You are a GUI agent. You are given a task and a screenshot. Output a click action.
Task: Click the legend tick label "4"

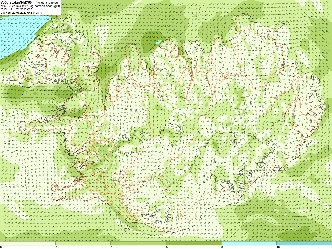pyautogui.click(x=111, y=247)
